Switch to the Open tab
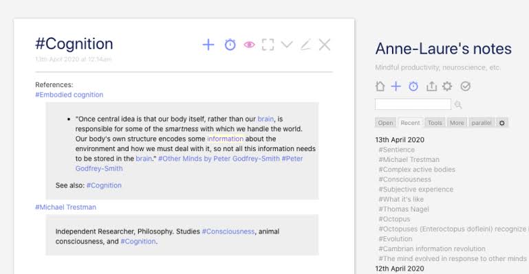The image size is (529, 274). pos(385,123)
